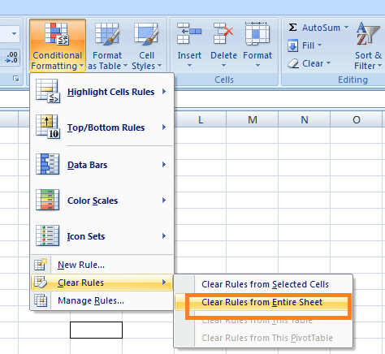Viewport: 385px width, 354px height.
Task: Click the selected cell with black border
Action: 96,330
